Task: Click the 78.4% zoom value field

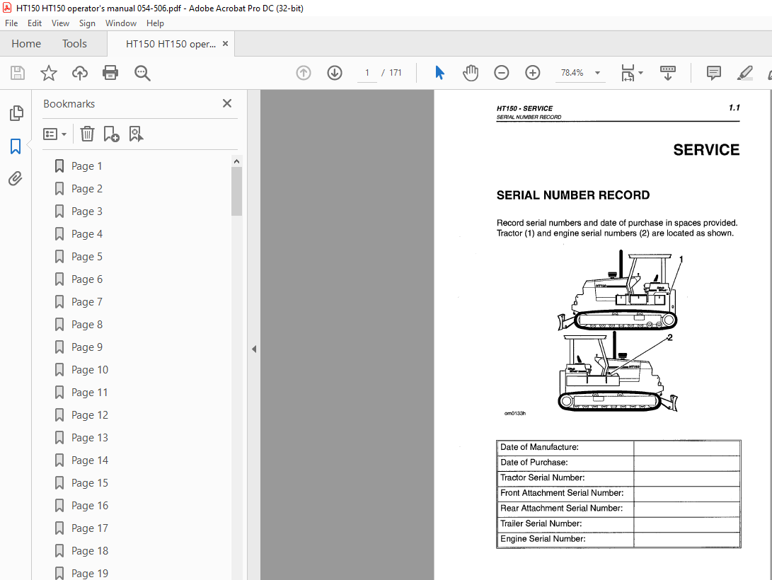Action: 572,73
